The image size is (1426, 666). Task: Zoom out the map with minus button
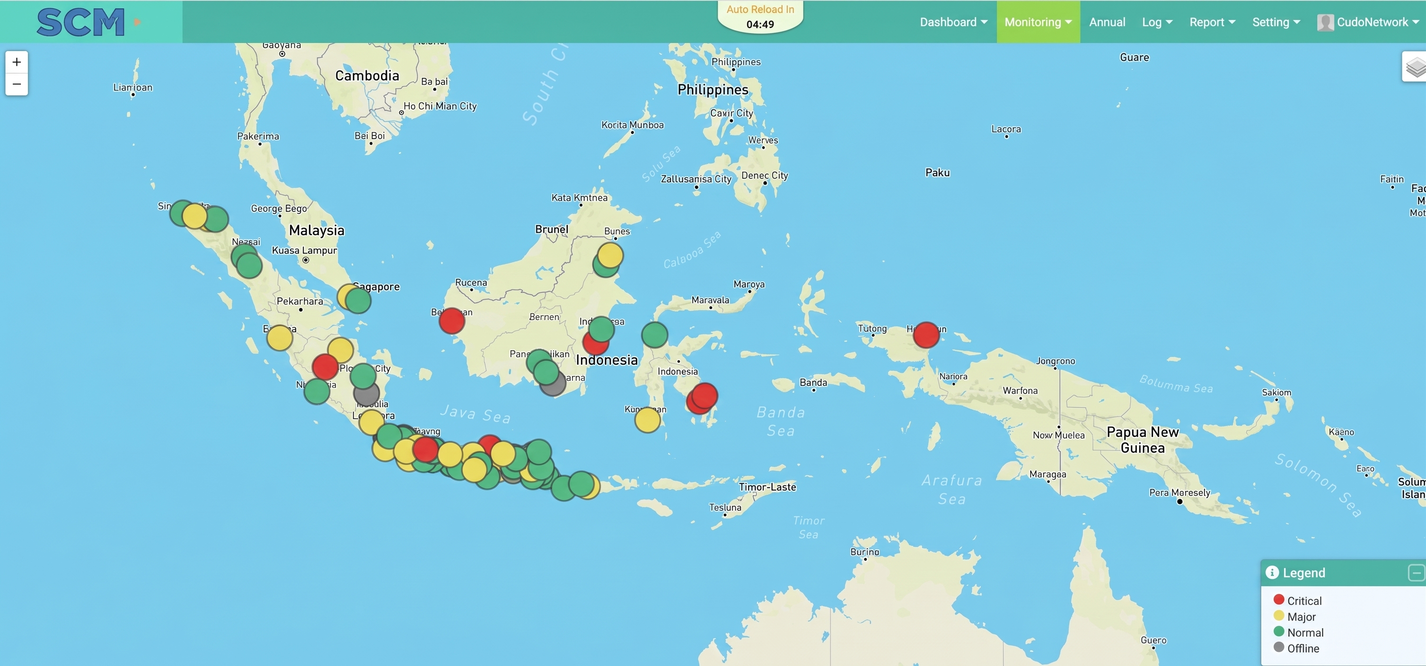pos(17,84)
